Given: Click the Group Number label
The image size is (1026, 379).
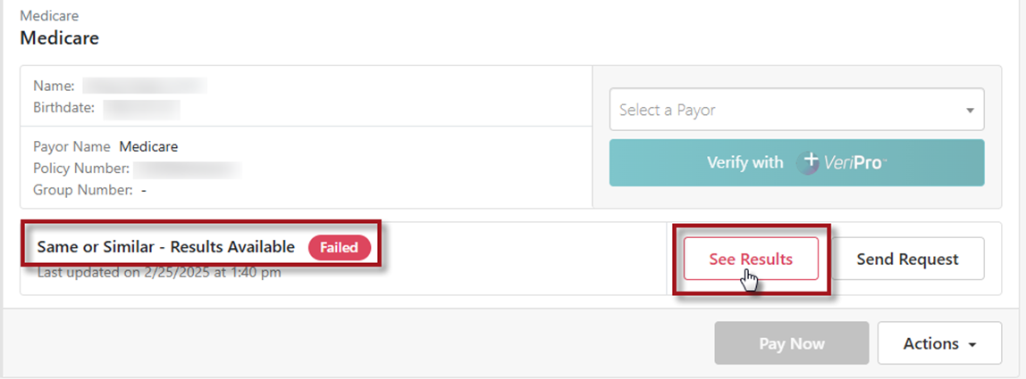Looking at the screenshot, I should click(83, 190).
